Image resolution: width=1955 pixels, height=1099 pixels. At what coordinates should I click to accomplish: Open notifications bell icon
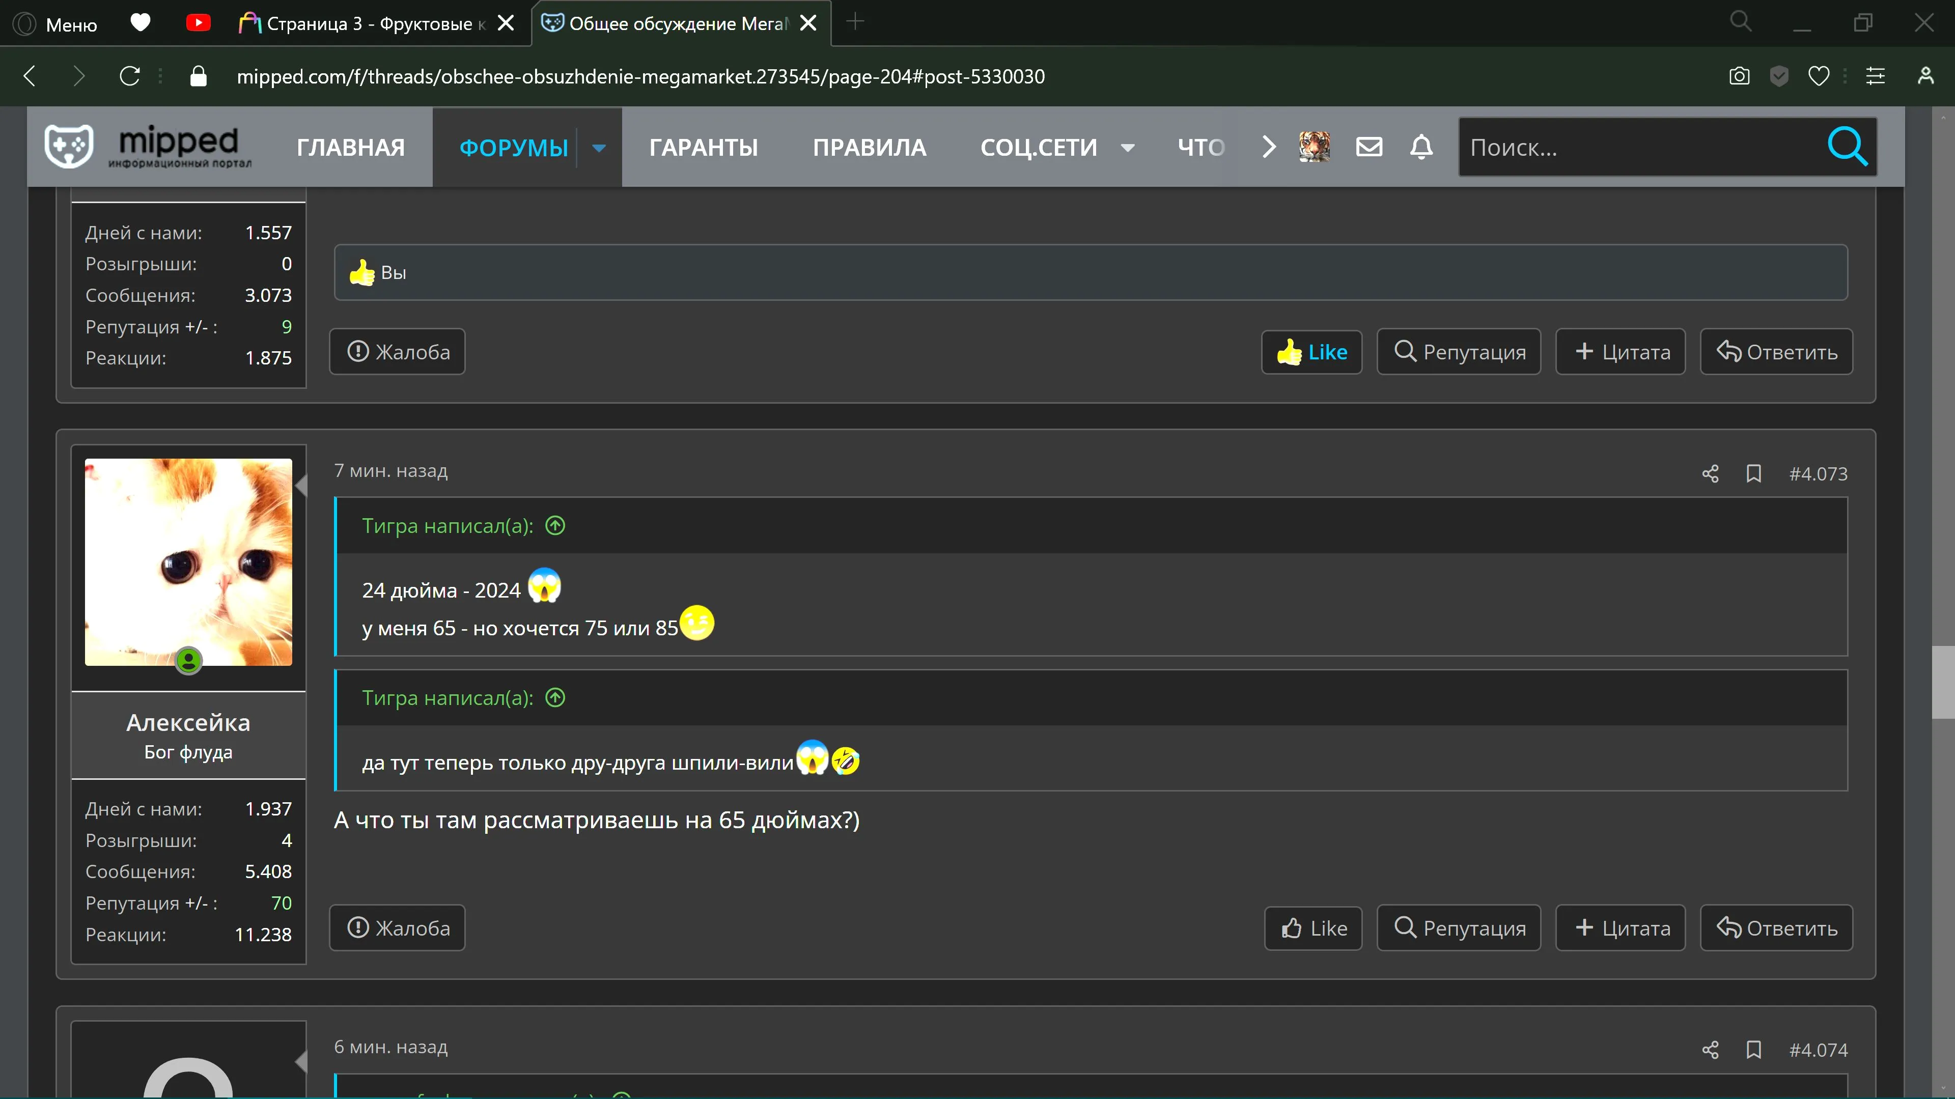tap(1421, 147)
